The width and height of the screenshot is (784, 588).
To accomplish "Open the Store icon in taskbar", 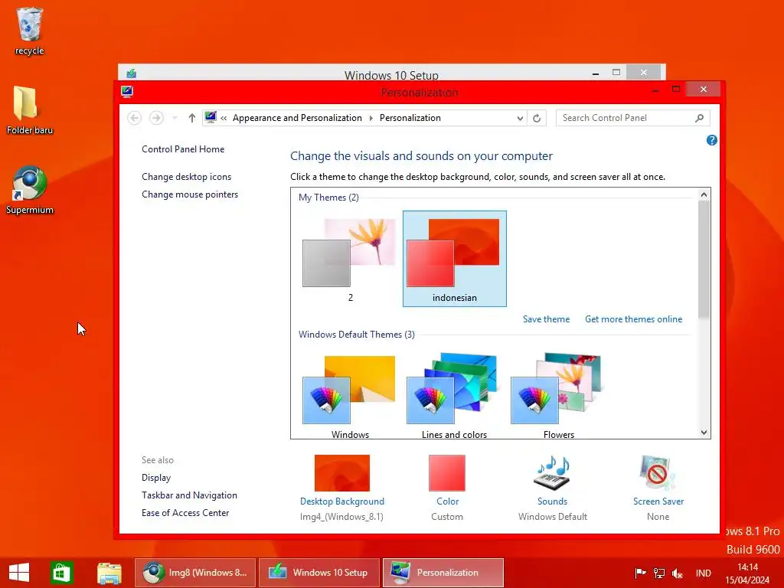I will point(62,573).
